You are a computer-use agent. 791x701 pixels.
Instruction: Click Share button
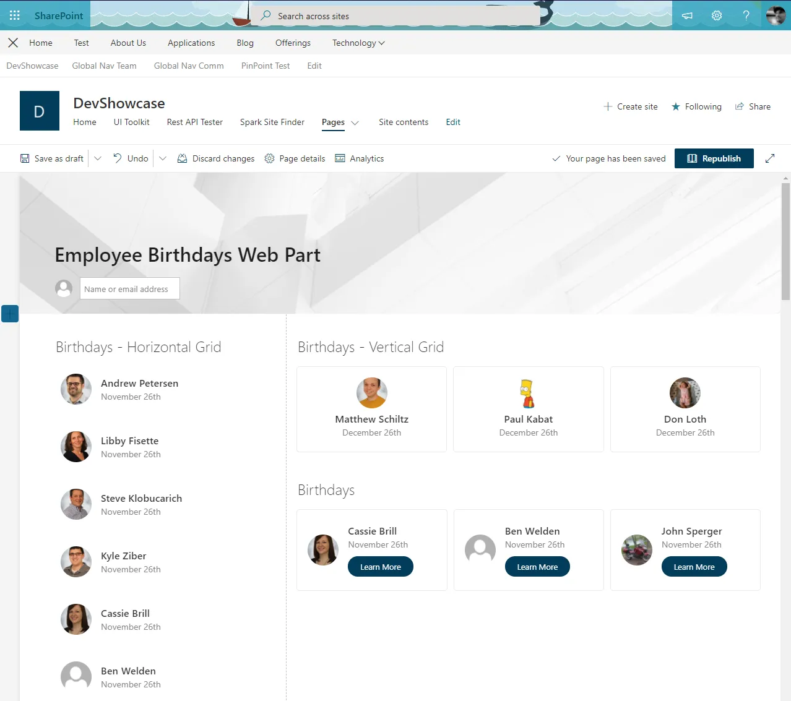click(x=753, y=106)
